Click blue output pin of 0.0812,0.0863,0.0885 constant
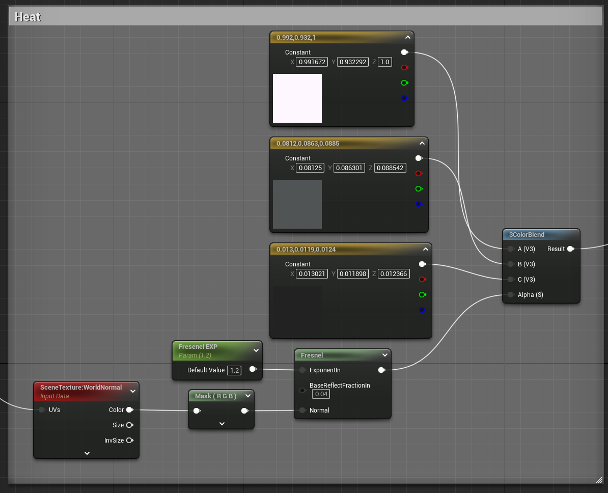Viewport: 608px width, 493px height. [x=419, y=204]
